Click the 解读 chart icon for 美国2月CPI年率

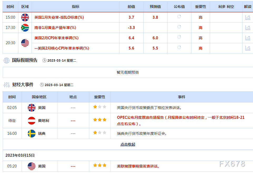click(x=247, y=38)
